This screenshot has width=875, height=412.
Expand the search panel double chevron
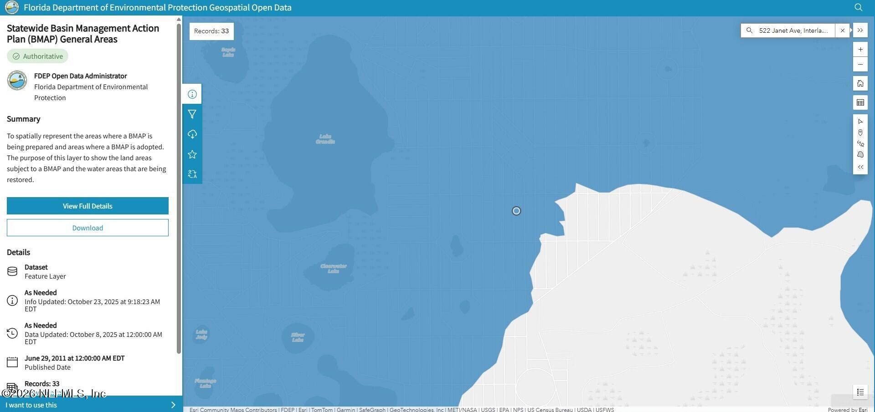860,31
